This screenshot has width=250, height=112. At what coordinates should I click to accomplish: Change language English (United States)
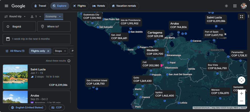[27, 108]
